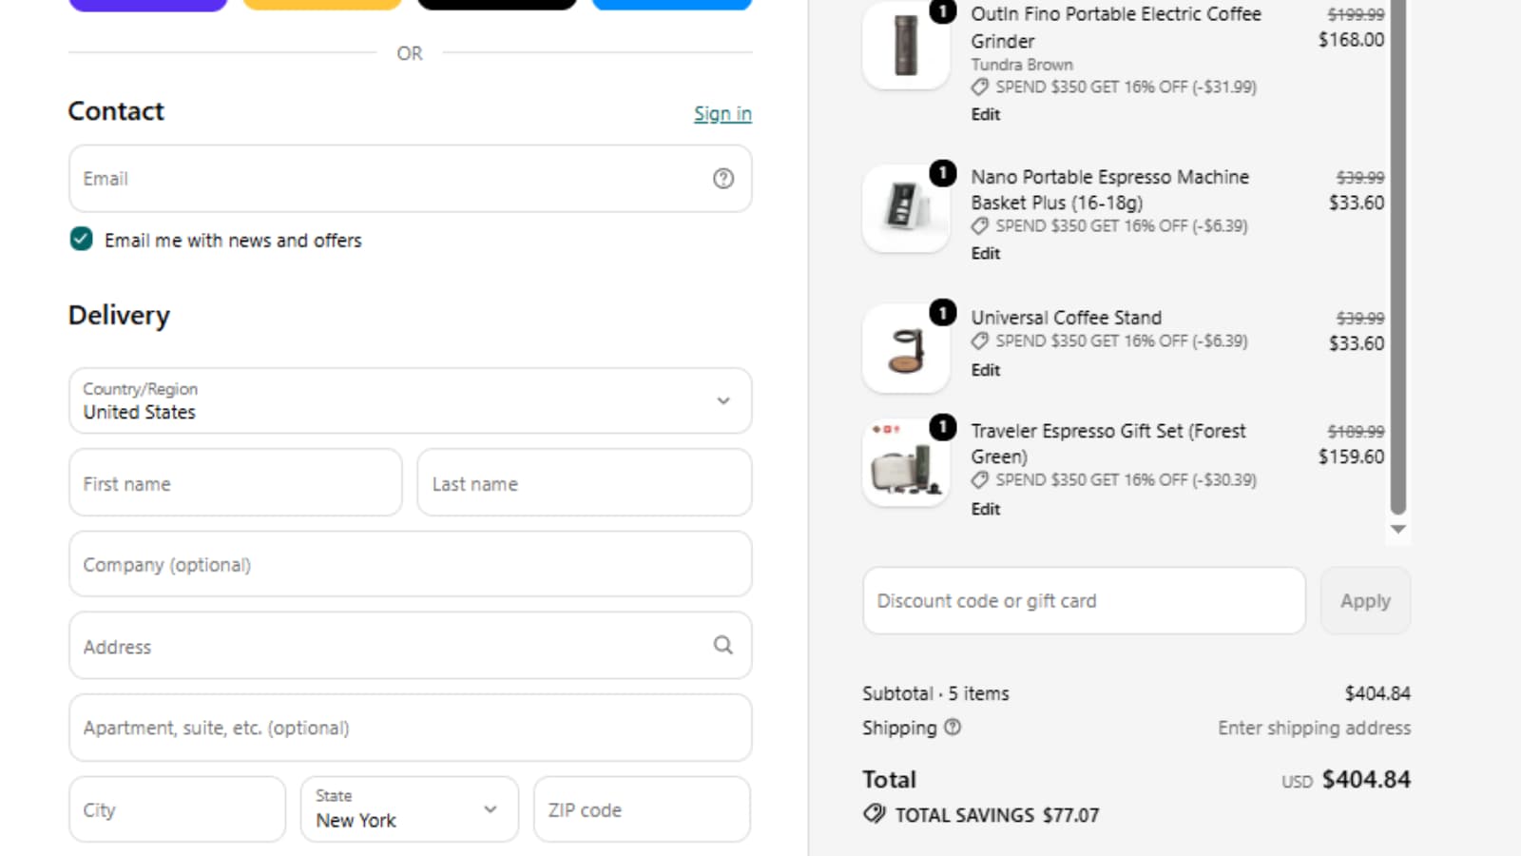Viewport: 1521px width, 856px height.
Task: Click discount tag icon under Traveler Gift Set
Action: point(980,480)
